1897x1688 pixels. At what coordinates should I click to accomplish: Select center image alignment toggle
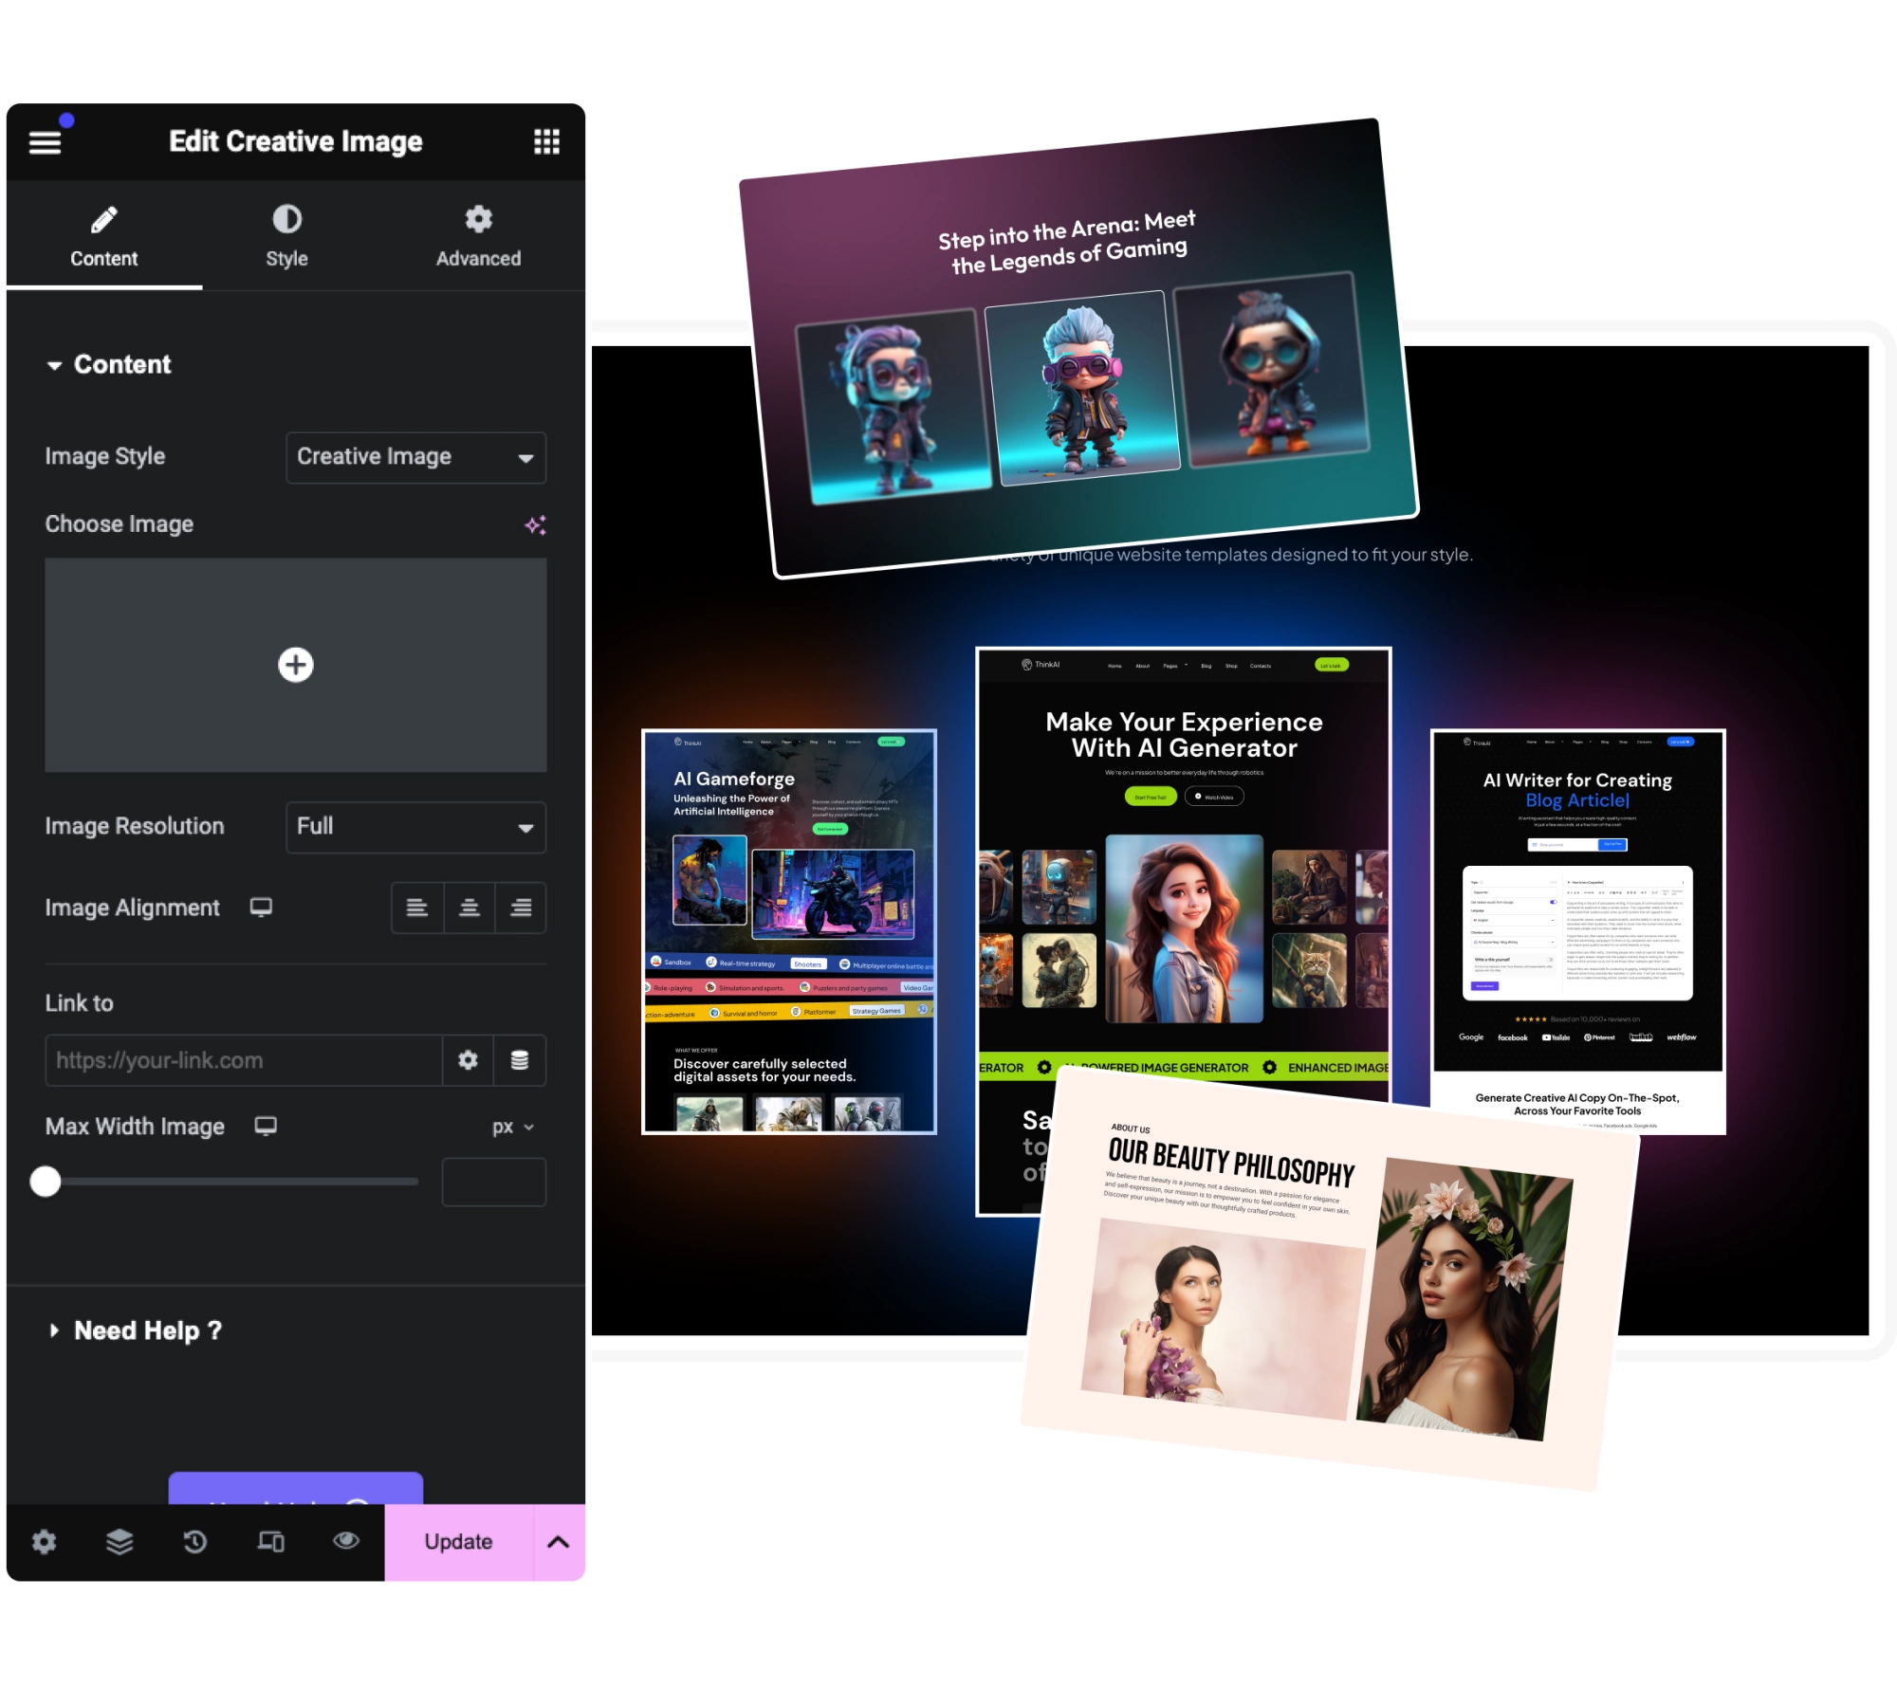tap(470, 908)
